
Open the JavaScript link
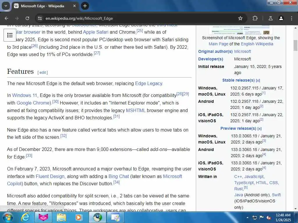click(x=254, y=177)
